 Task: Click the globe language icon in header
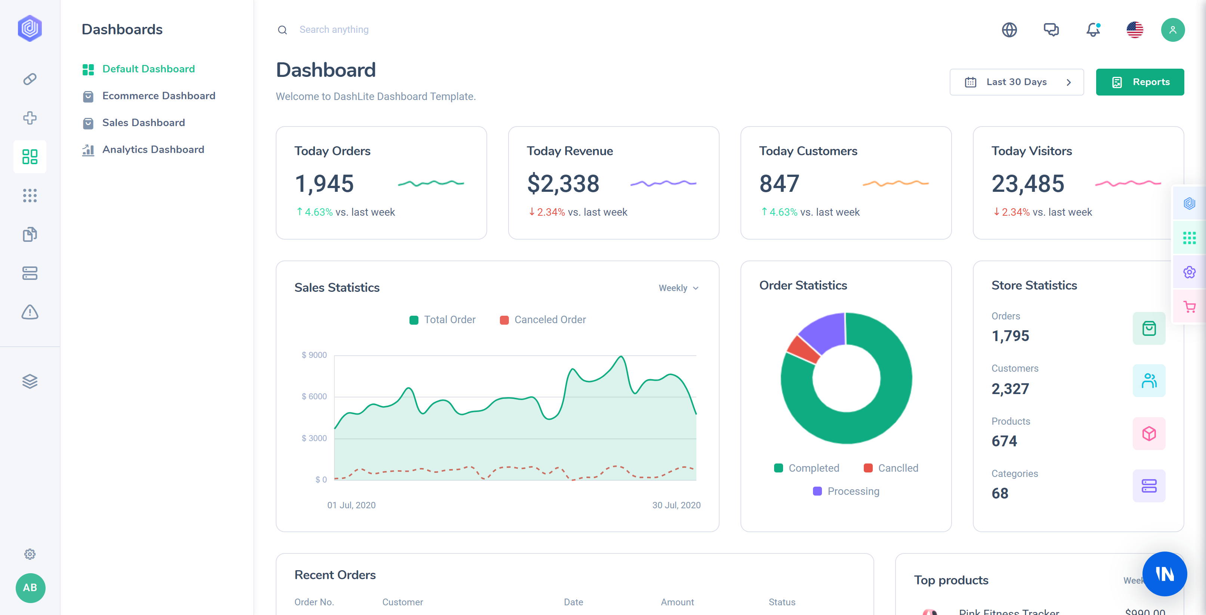[1009, 30]
